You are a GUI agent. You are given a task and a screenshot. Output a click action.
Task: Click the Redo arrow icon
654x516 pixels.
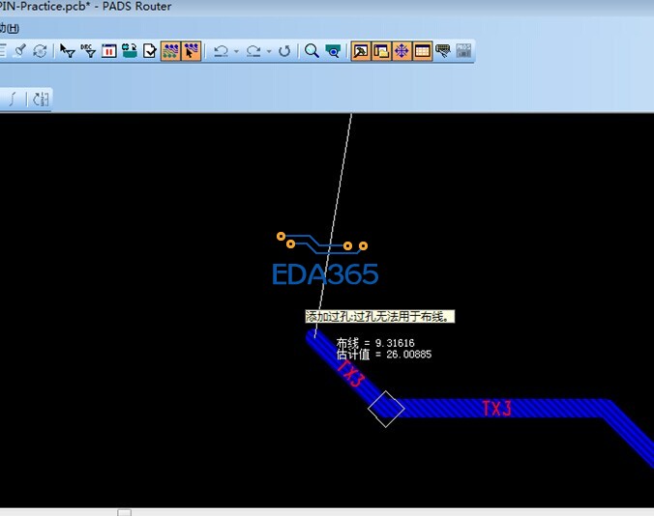pyautogui.click(x=253, y=51)
